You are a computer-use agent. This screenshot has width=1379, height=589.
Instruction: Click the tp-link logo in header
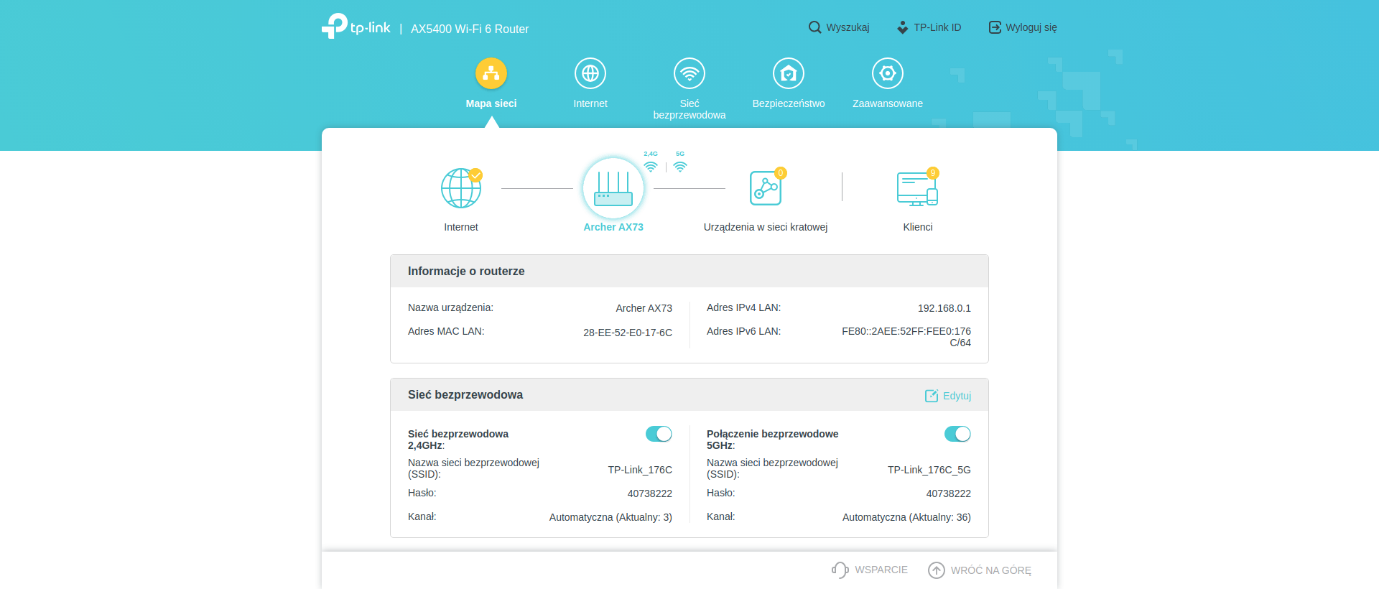tap(356, 27)
